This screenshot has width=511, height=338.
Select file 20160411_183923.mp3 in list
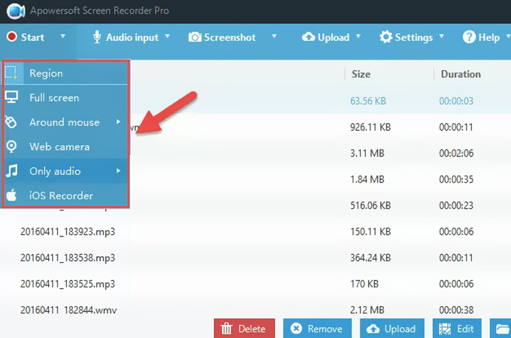pos(68,231)
